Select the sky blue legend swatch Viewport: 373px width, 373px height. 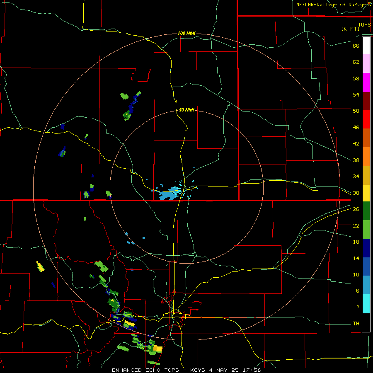[366, 285]
